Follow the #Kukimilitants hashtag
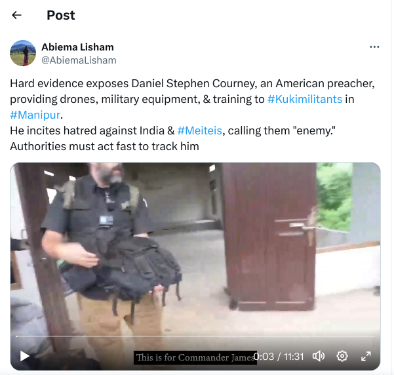The width and height of the screenshot is (394, 375). tap(305, 99)
